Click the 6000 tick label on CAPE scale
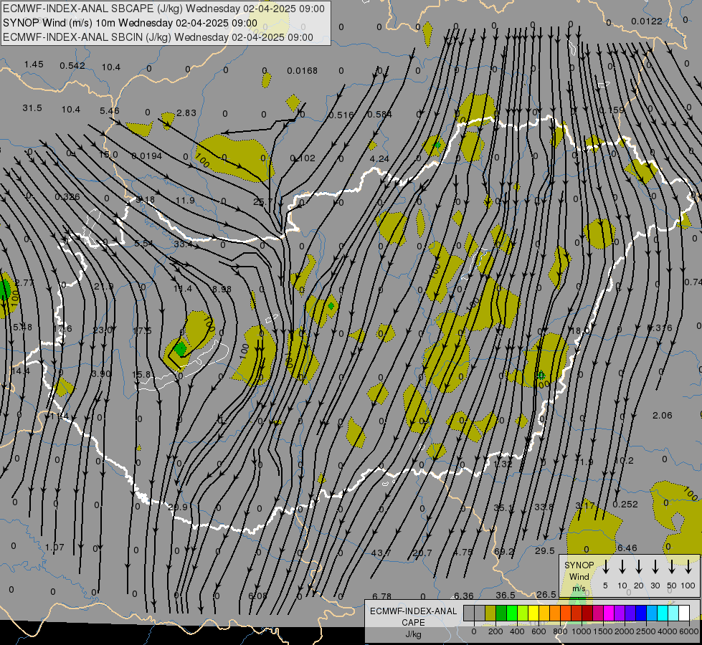 tap(690, 631)
